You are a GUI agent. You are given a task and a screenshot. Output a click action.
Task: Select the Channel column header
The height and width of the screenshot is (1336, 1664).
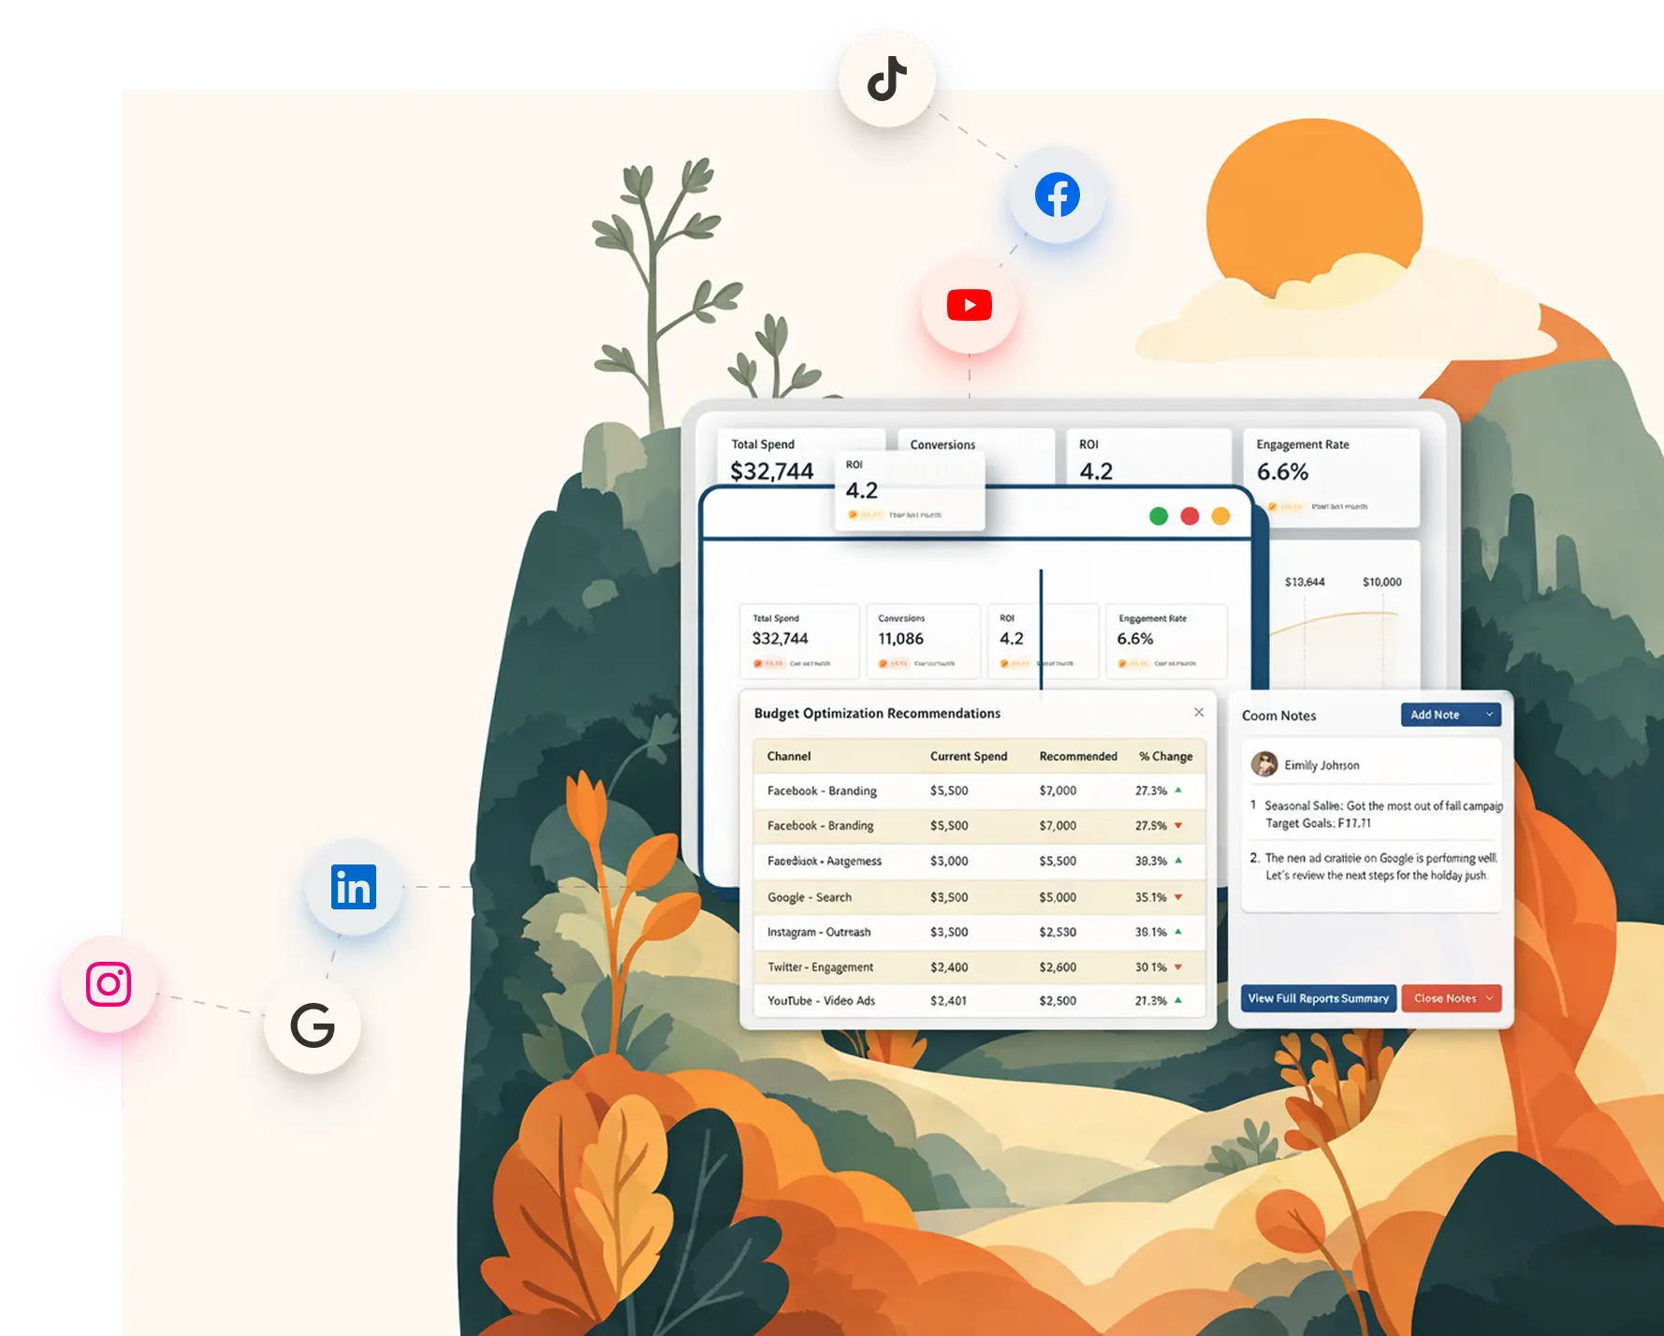point(789,756)
